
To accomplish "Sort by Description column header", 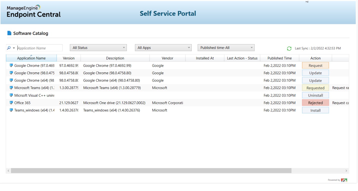I will click(115, 58).
